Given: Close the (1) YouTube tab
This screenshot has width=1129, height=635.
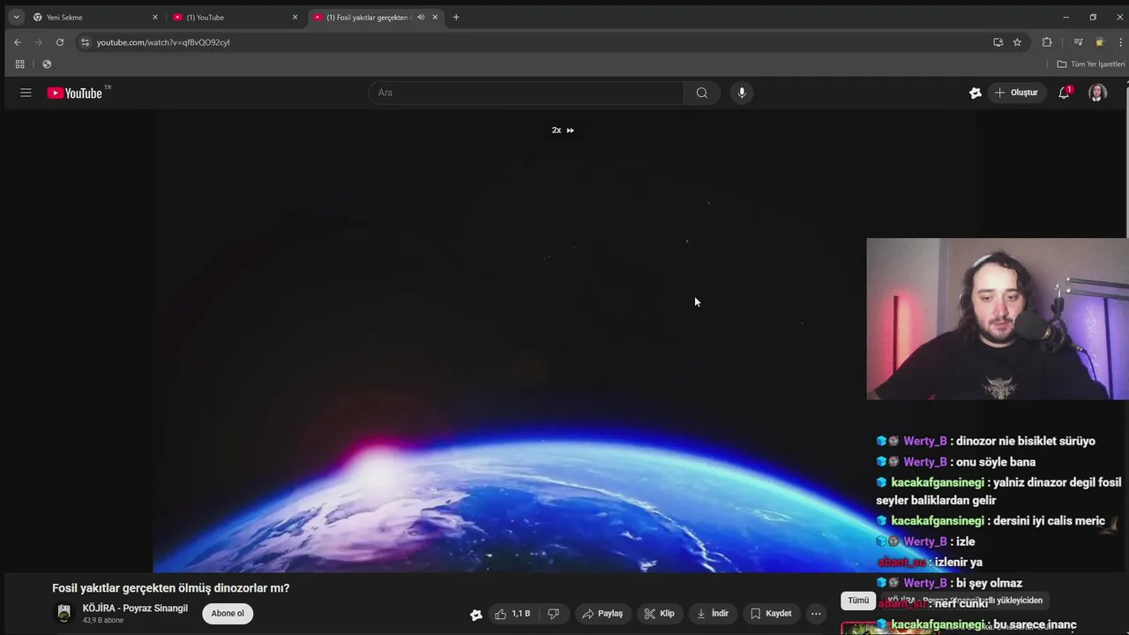Looking at the screenshot, I should tap(295, 17).
